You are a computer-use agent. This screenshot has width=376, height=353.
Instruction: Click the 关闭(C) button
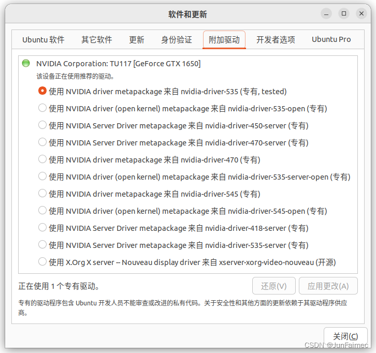pos(345,336)
